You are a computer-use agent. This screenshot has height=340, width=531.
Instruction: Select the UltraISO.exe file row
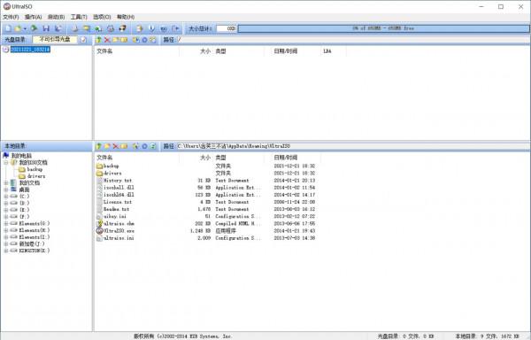click(x=206, y=231)
